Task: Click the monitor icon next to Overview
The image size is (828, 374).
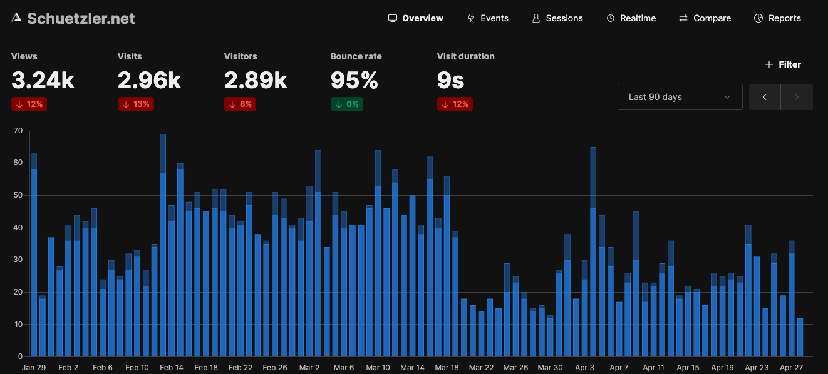Action: tap(393, 18)
